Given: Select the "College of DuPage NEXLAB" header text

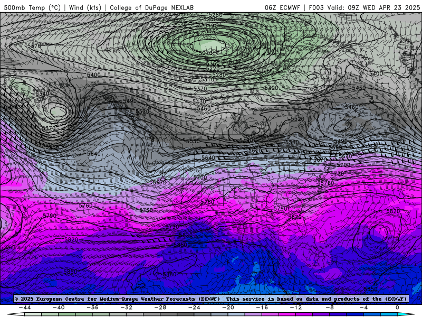Looking at the screenshot, I should point(151,7).
